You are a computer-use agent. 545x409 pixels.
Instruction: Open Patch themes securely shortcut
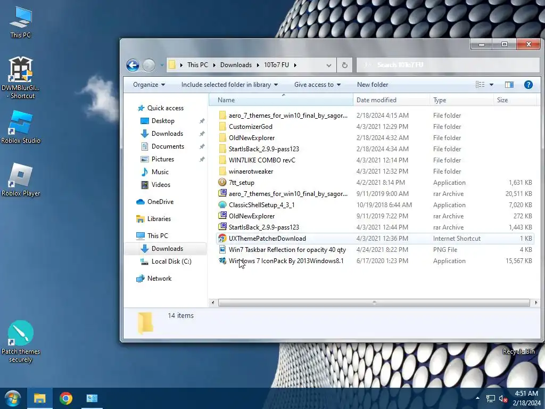(x=21, y=341)
